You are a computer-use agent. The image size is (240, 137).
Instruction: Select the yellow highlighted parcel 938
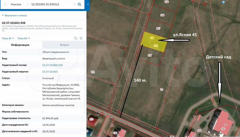(x=154, y=42)
